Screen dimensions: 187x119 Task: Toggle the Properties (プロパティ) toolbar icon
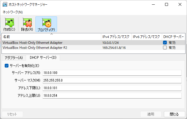46,24
